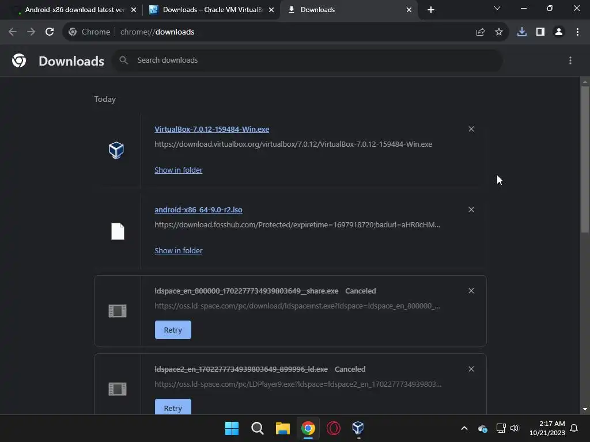This screenshot has width=590, height=442.
Task: Click the film icon for ldspace2_en download
Action: coord(118,389)
